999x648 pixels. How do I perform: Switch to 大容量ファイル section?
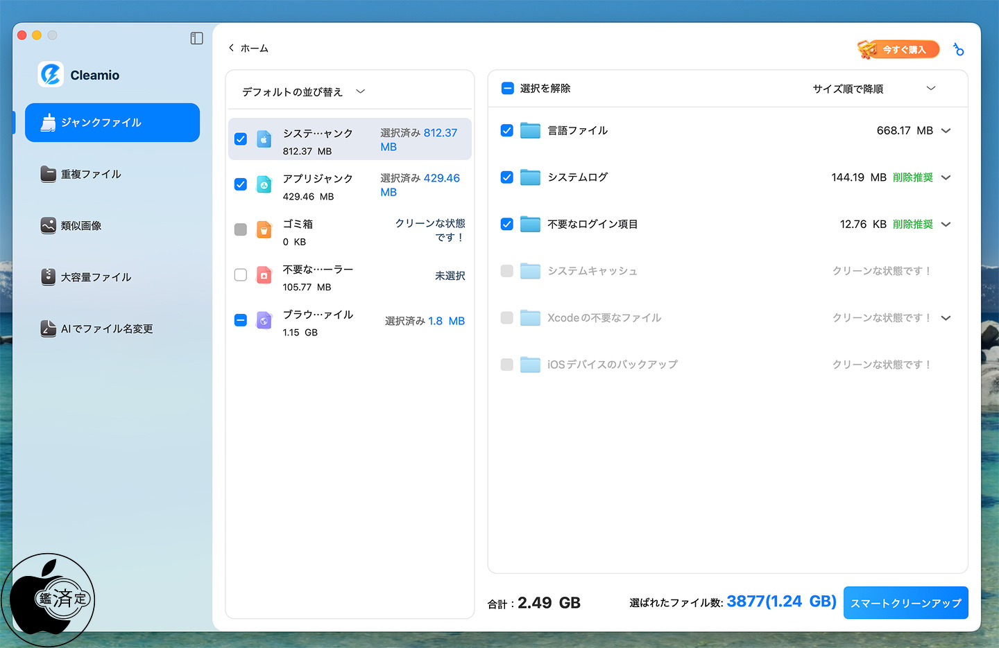[x=95, y=277]
